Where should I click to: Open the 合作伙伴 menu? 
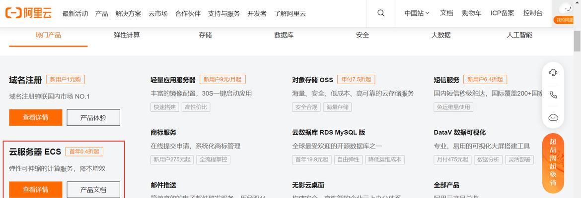click(188, 14)
